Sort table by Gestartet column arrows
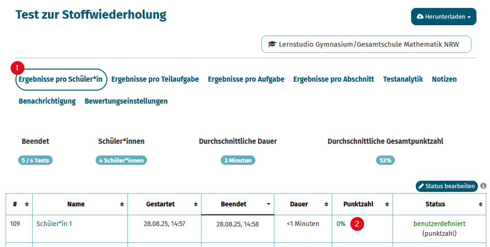Screen dimensions: 490x247 tap(195, 204)
